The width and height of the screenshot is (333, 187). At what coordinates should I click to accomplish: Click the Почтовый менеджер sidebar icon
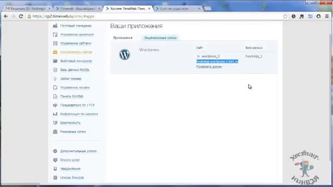click(55, 25)
